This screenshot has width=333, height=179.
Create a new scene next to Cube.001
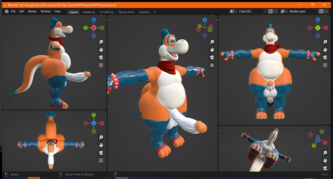point(270,12)
